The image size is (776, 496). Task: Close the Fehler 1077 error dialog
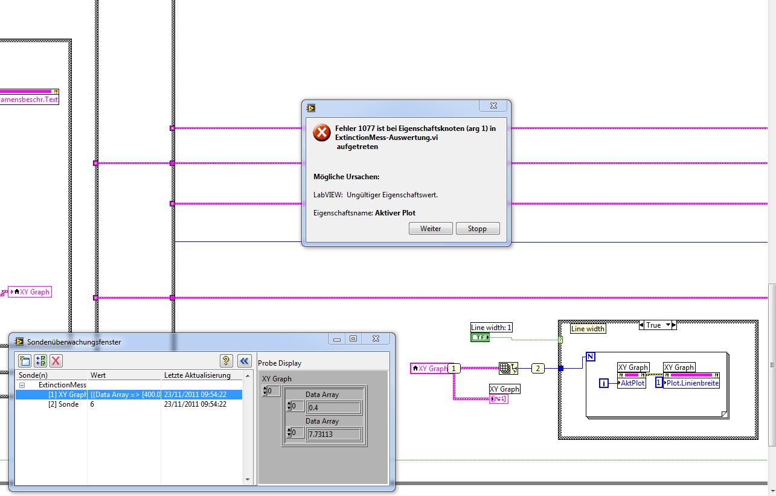point(493,106)
